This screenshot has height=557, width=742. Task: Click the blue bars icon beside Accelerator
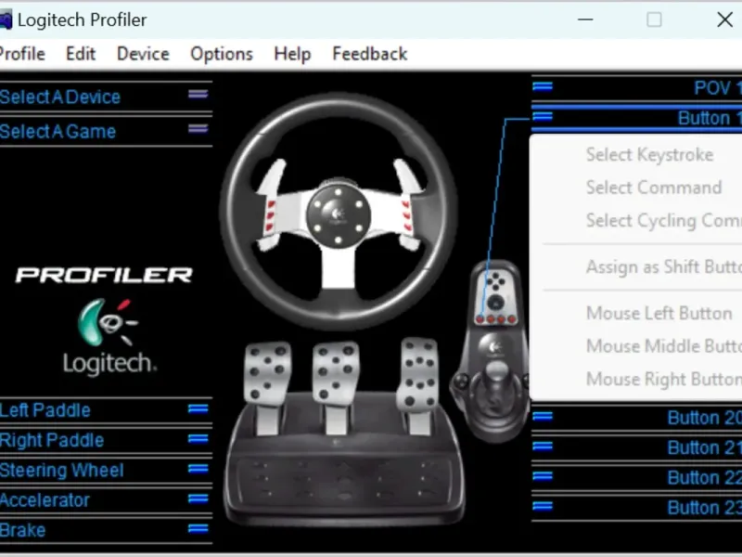(198, 499)
